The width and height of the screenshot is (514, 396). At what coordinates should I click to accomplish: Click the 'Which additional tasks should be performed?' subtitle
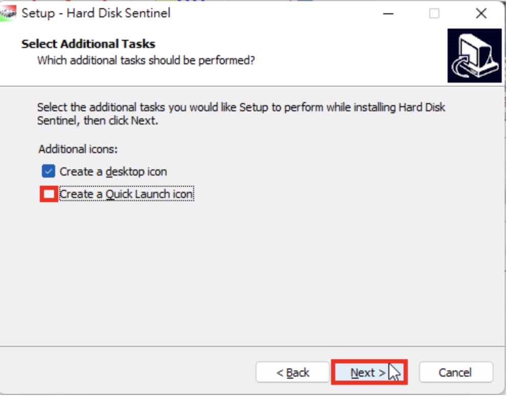click(x=146, y=61)
